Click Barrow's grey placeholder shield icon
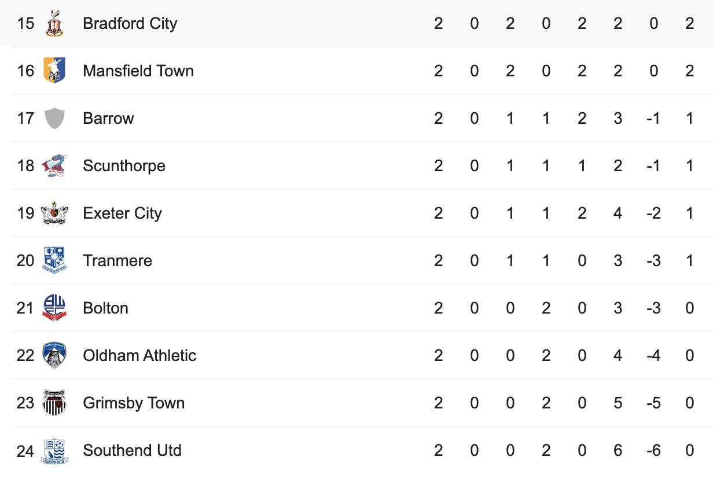The image size is (713, 479). pos(54,118)
